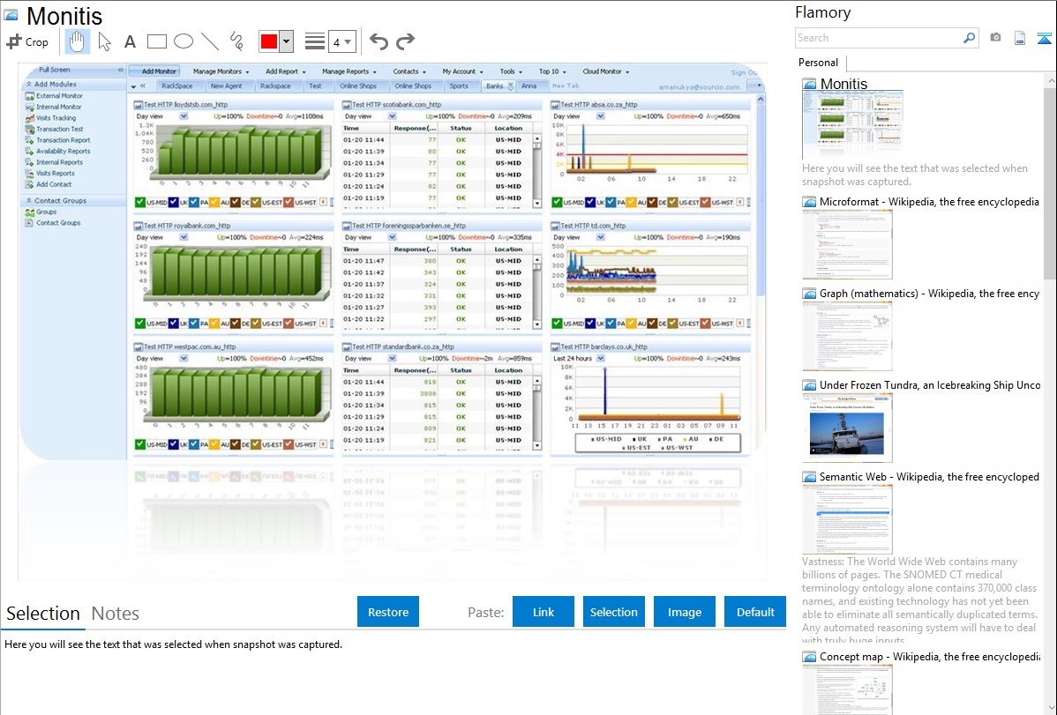Toggle US-MID checkbox under lloydstsb chart
The image size is (1057, 715).
tap(140, 202)
